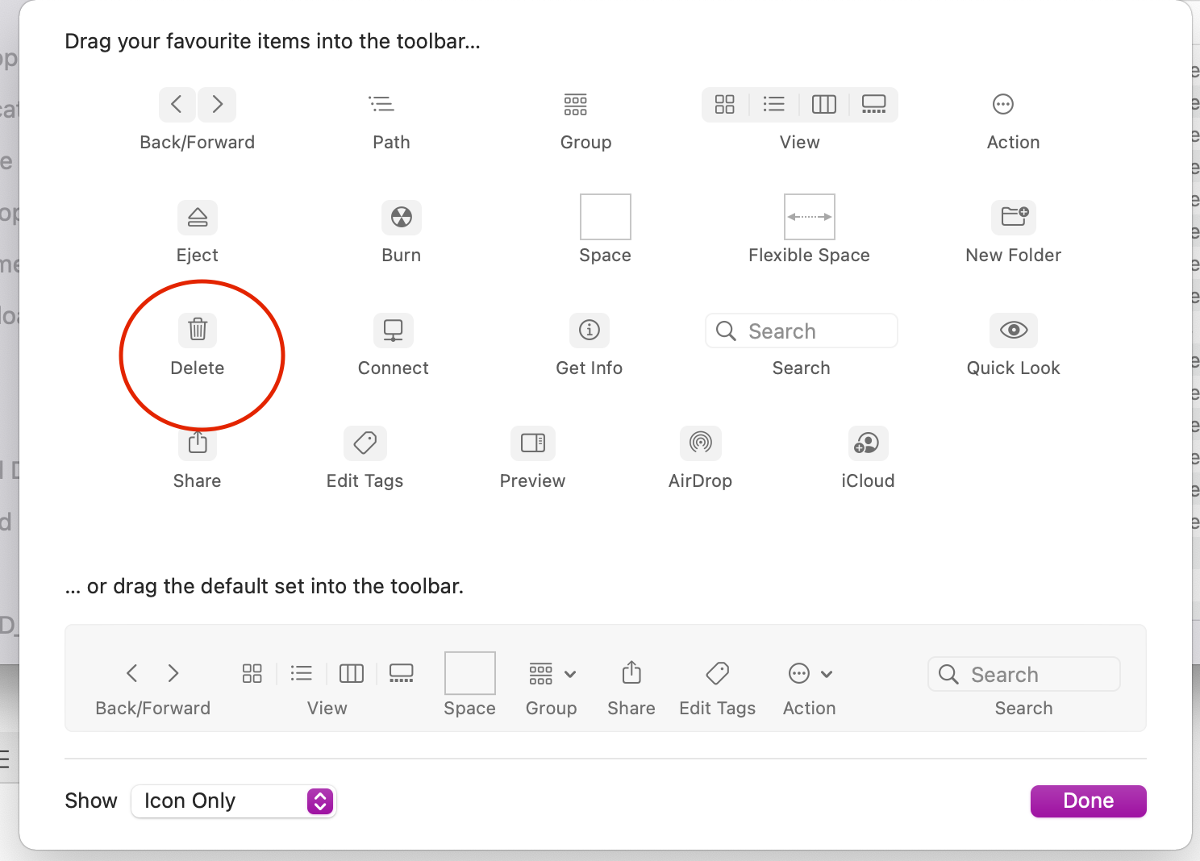Image resolution: width=1200 pixels, height=861 pixels.
Task: Click the Share icon in the default set
Action: (631, 672)
